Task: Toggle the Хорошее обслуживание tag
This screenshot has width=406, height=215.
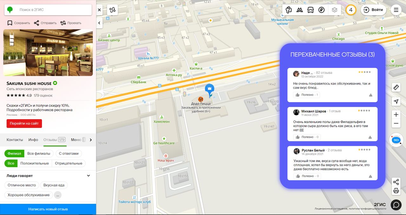Action: point(29,195)
